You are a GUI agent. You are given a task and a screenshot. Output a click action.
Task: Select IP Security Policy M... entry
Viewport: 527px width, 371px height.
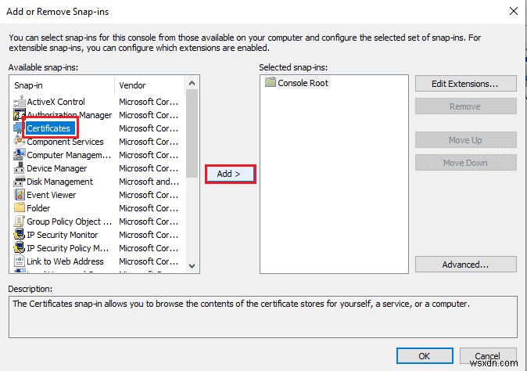point(68,248)
